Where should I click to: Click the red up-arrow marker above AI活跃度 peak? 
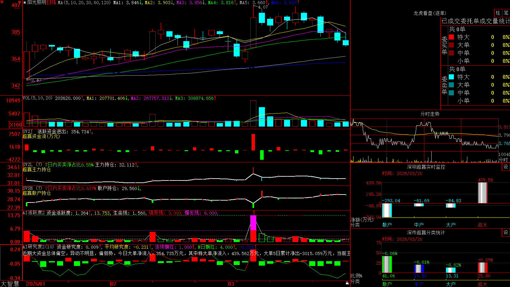click(254, 212)
